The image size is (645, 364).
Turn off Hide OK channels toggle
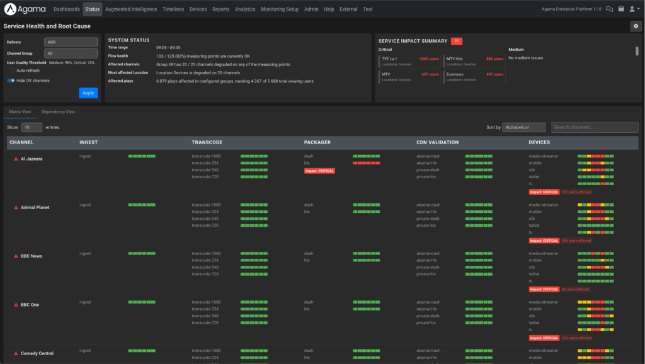(x=11, y=81)
